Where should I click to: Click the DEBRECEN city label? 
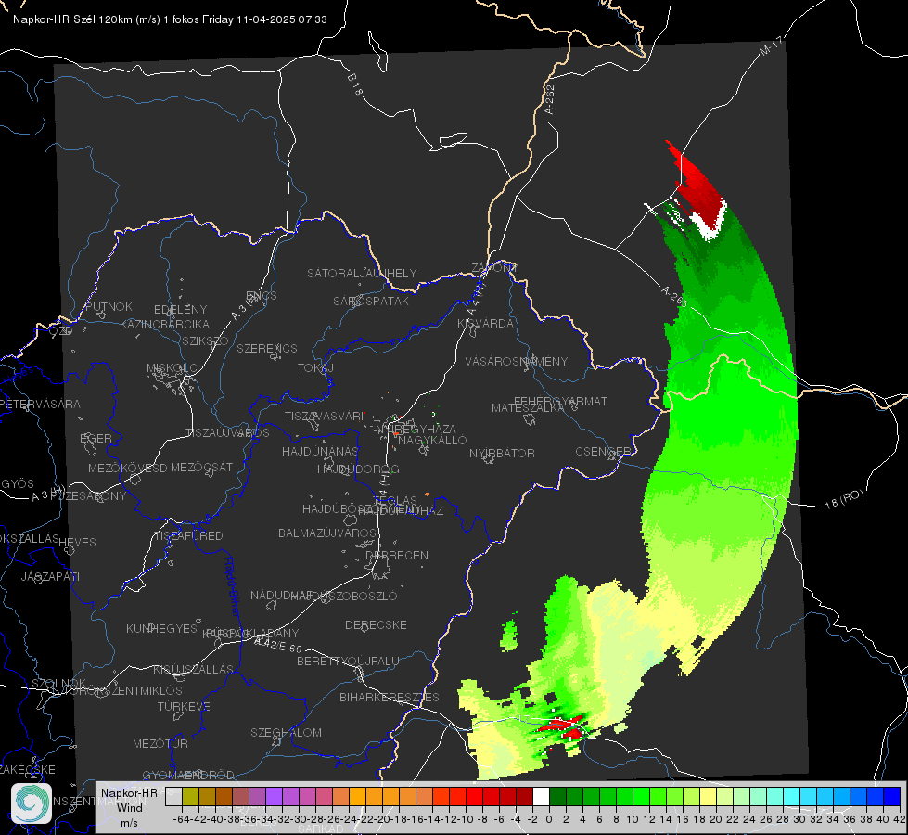pyautogui.click(x=397, y=555)
